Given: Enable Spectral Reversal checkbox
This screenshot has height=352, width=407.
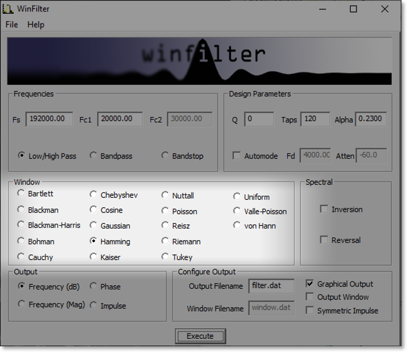Looking at the screenshot, I should [x=324, y=240].
